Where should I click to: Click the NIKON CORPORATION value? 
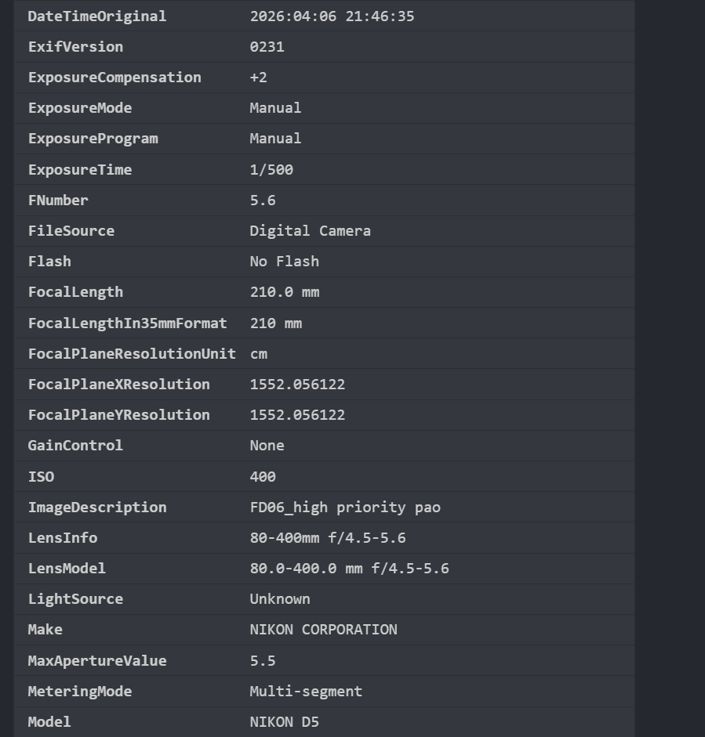tap(323, 630)
